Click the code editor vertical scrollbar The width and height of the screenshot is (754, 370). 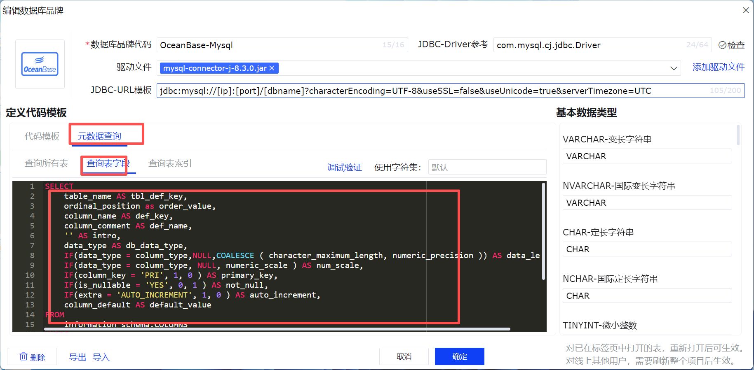(x=544, y=231)
